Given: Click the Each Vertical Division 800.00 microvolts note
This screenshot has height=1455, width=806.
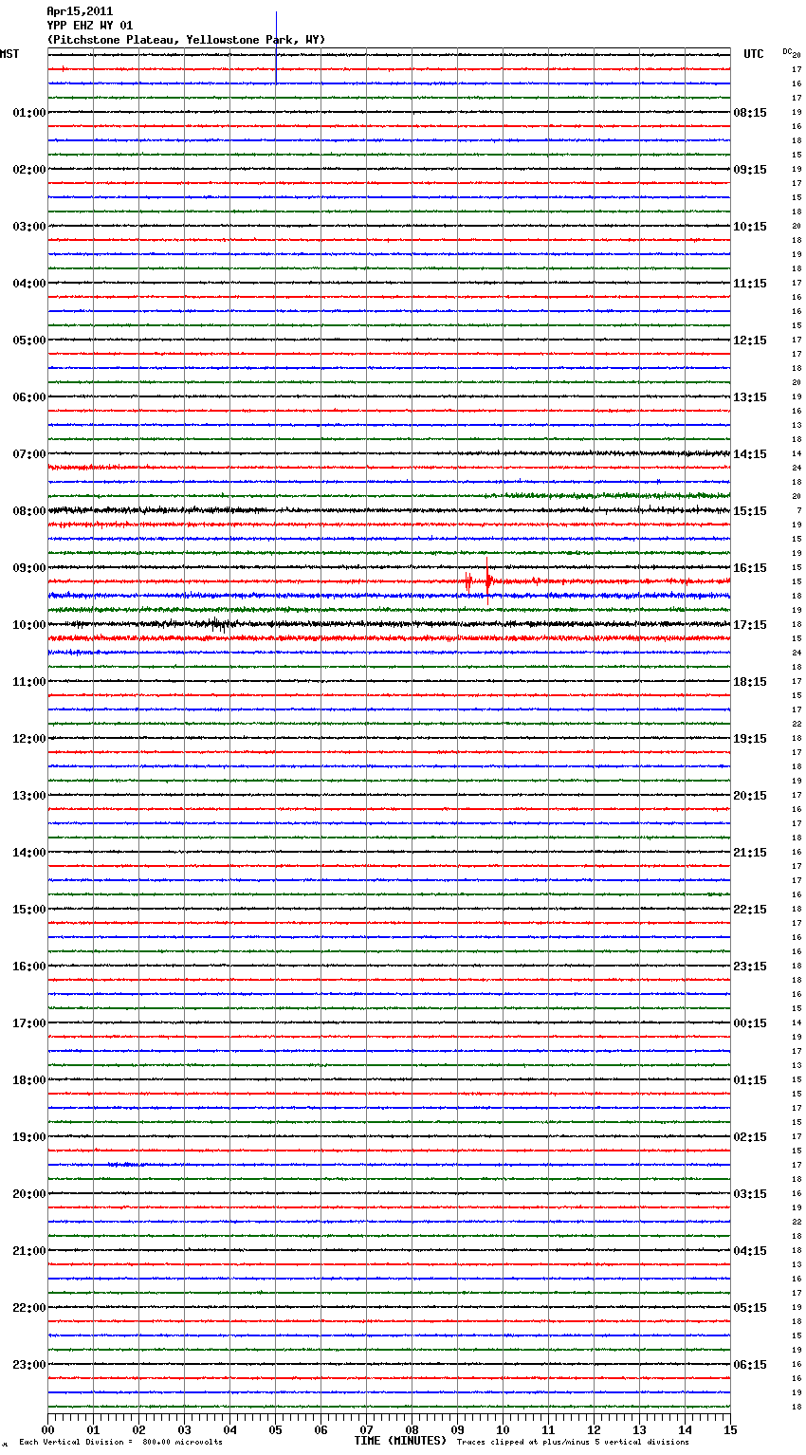Looking at the screenshot, I should coord(120,1443).
